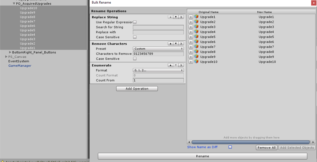
Task: Check the Show Name as Diff box
Action: [230, 147]
